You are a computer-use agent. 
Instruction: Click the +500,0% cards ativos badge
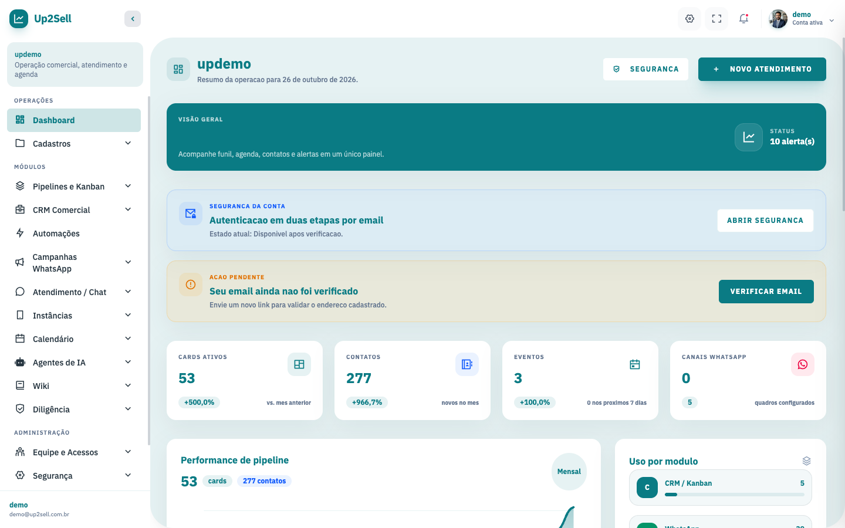(x=200, y=402)
